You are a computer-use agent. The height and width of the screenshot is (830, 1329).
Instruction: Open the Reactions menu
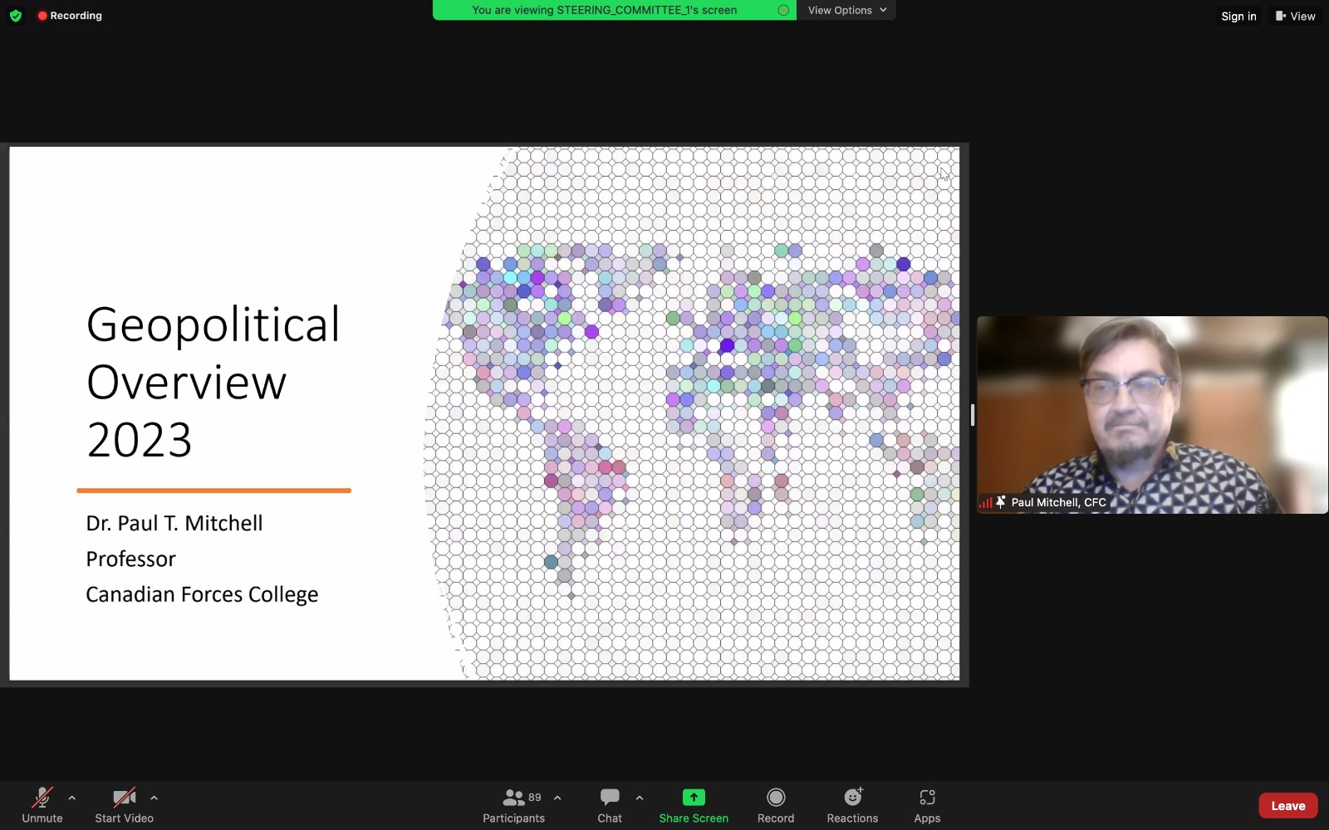pos(852,805)
